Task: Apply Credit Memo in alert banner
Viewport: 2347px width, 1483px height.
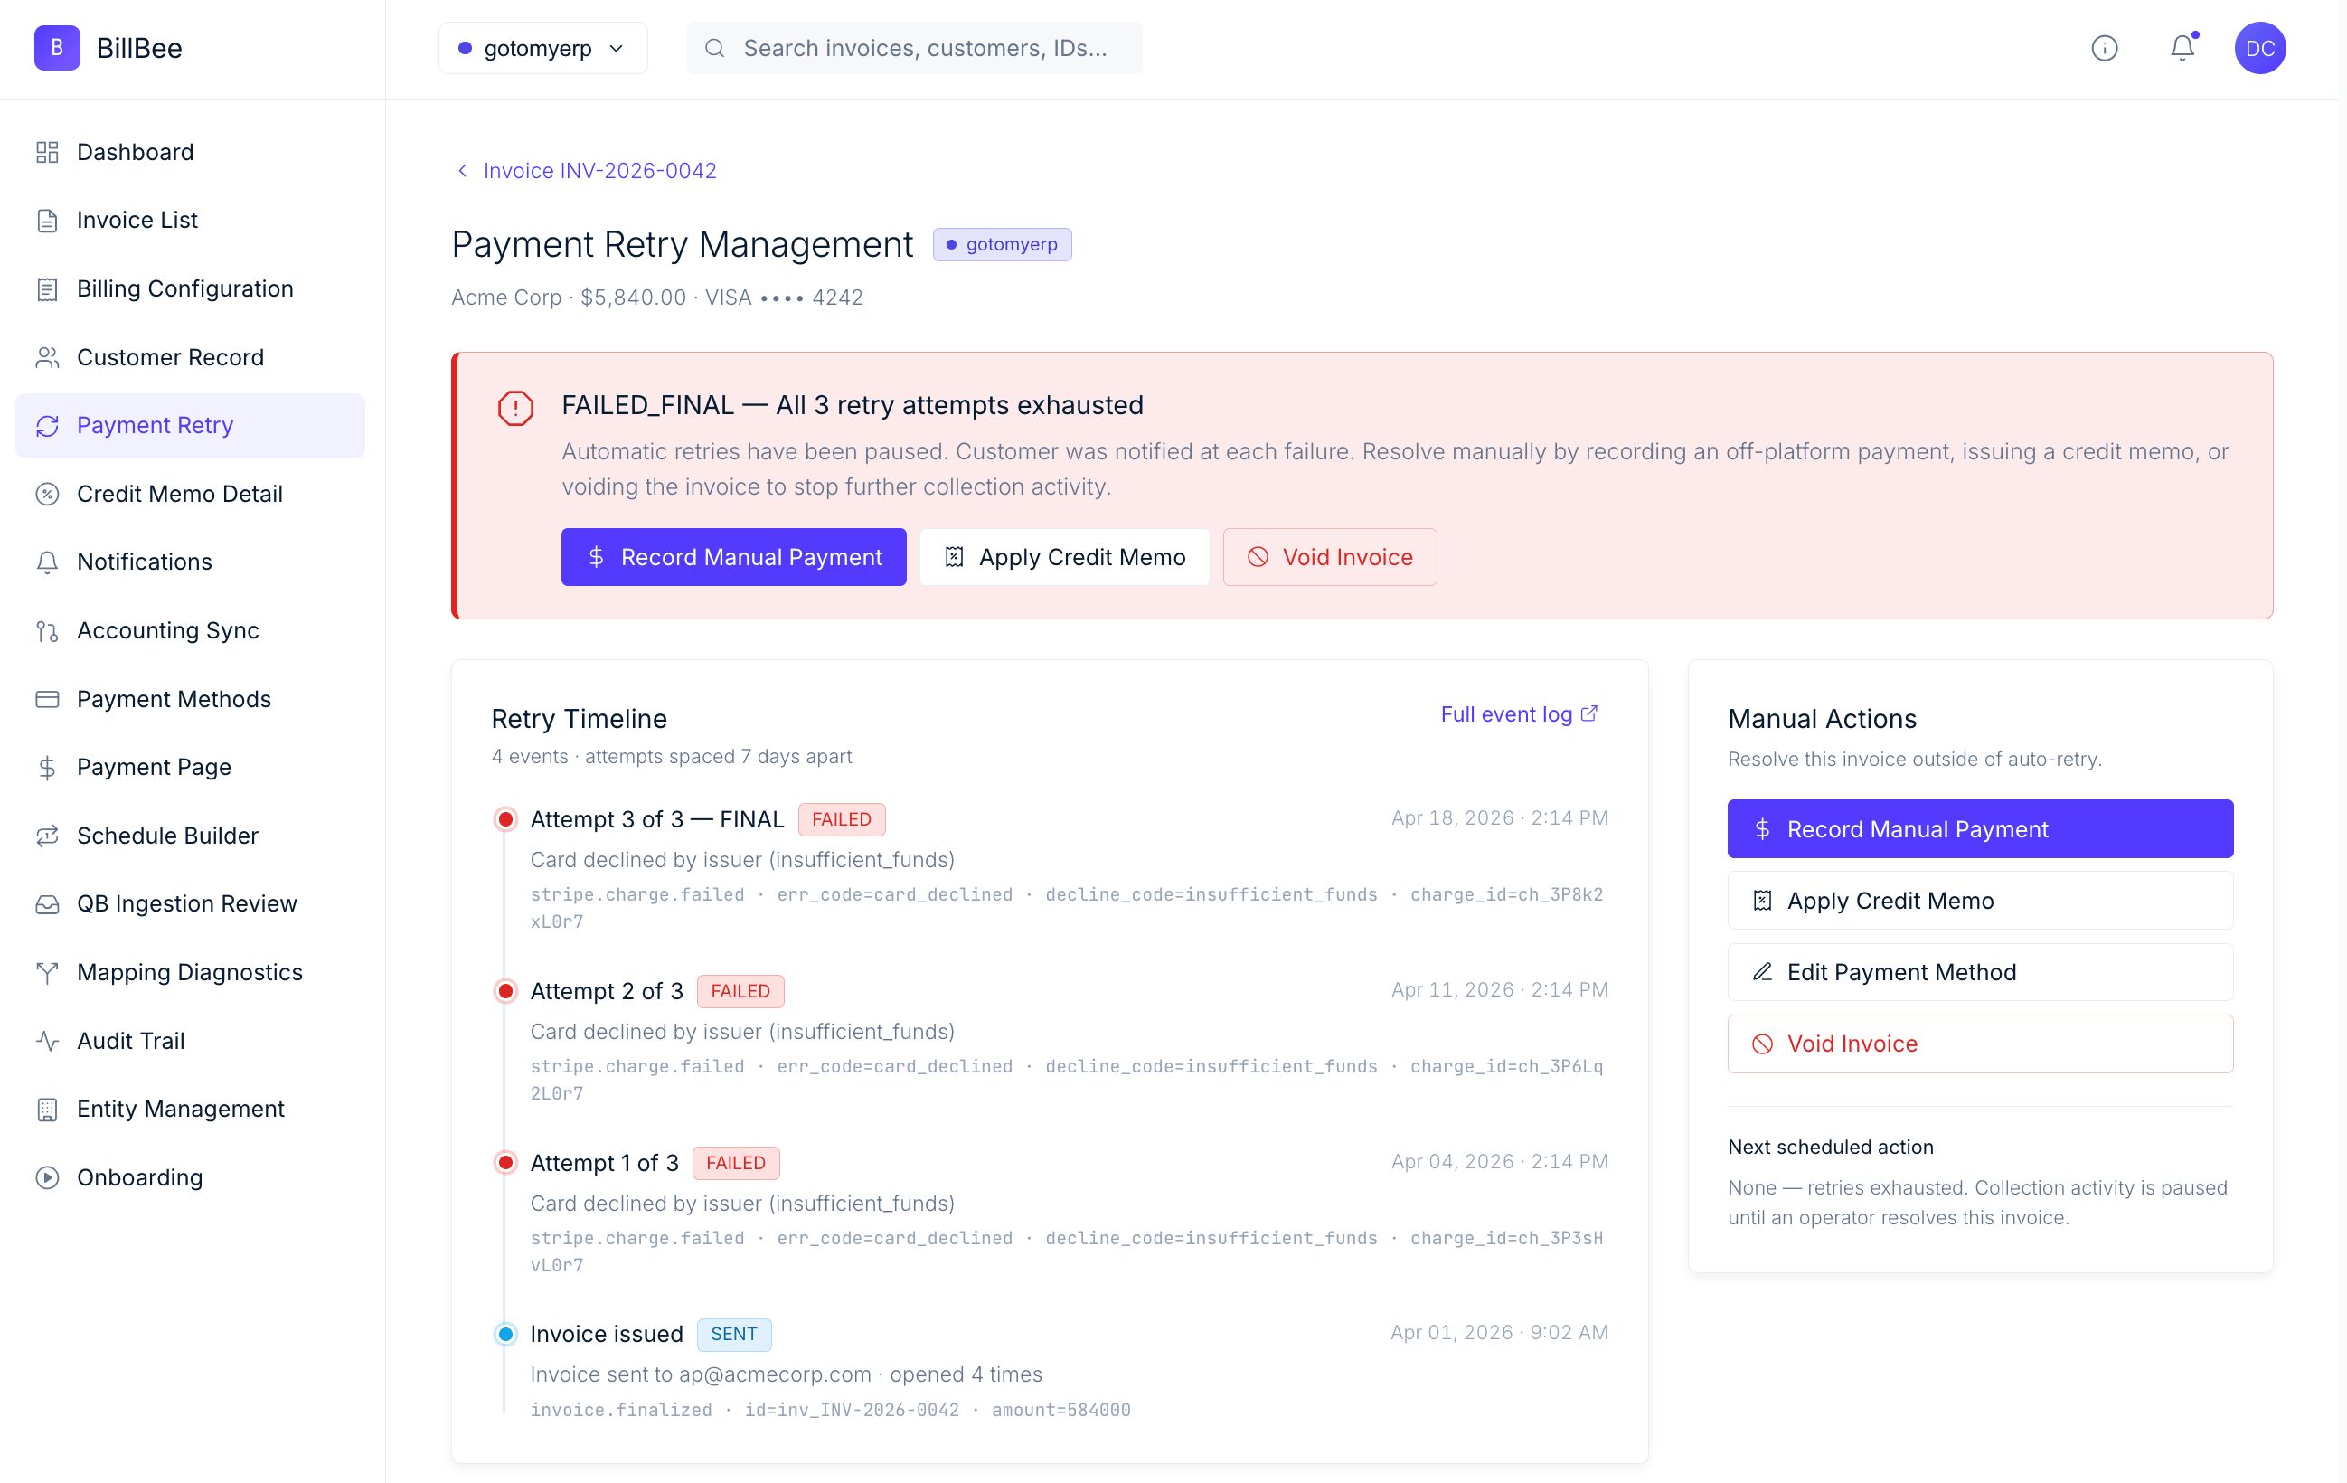Action: [x=1064, y=557]
